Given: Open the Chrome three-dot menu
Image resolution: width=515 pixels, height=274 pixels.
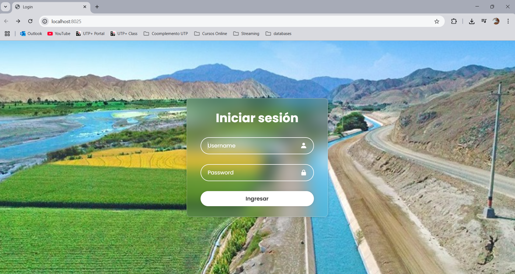Looking at the screenshot, I should coord(508,21).
